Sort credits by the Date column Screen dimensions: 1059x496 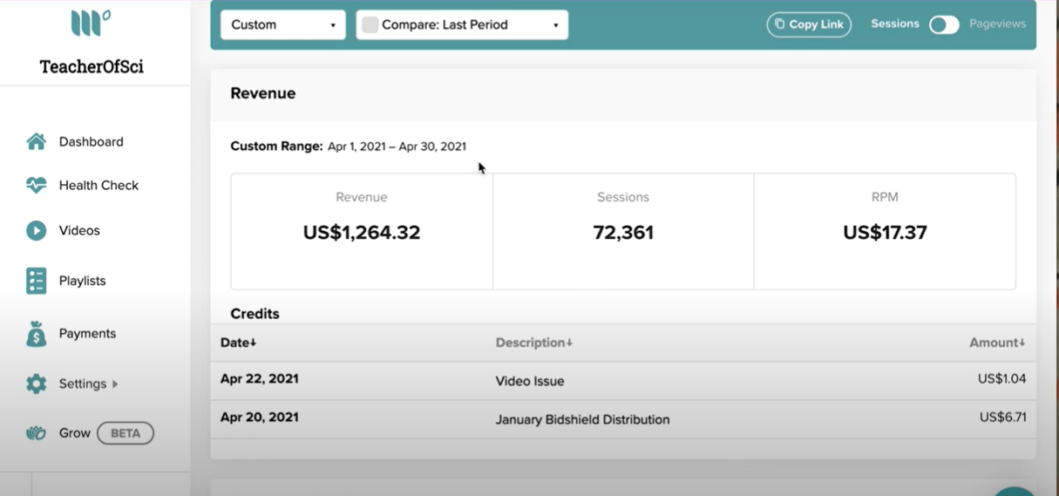coord(238,343)
